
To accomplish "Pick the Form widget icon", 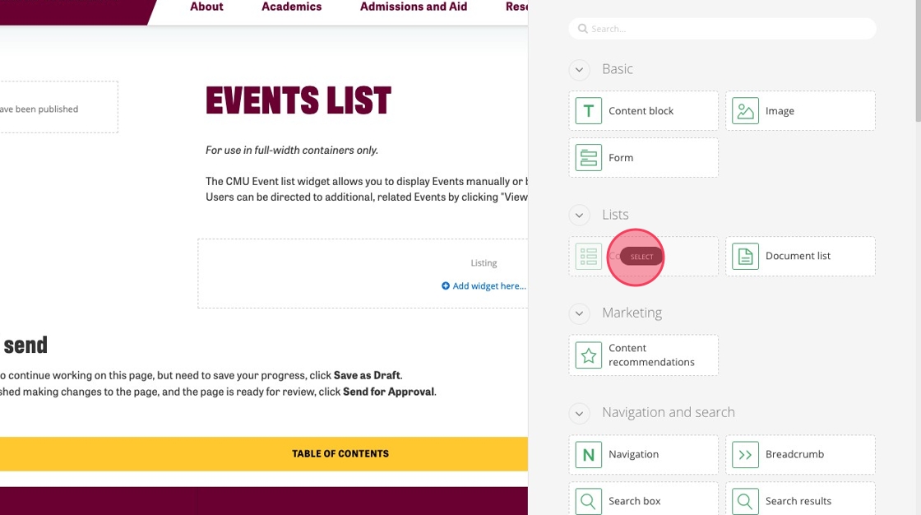I will pyautogui.click(x=589, y=158).
